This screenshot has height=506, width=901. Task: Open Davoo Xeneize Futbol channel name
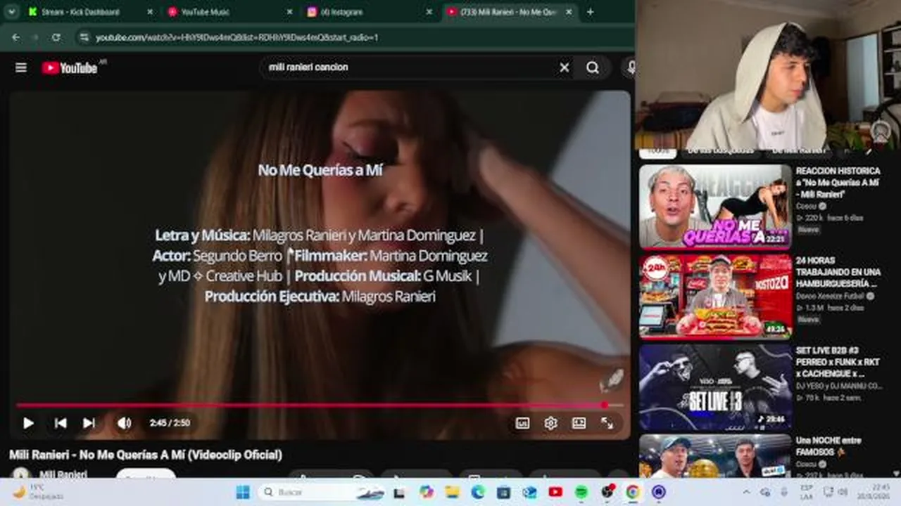[x=831, y=297]
